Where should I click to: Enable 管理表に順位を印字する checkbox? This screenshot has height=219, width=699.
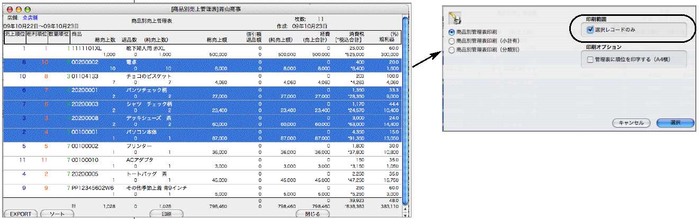[x=590, y=60]
